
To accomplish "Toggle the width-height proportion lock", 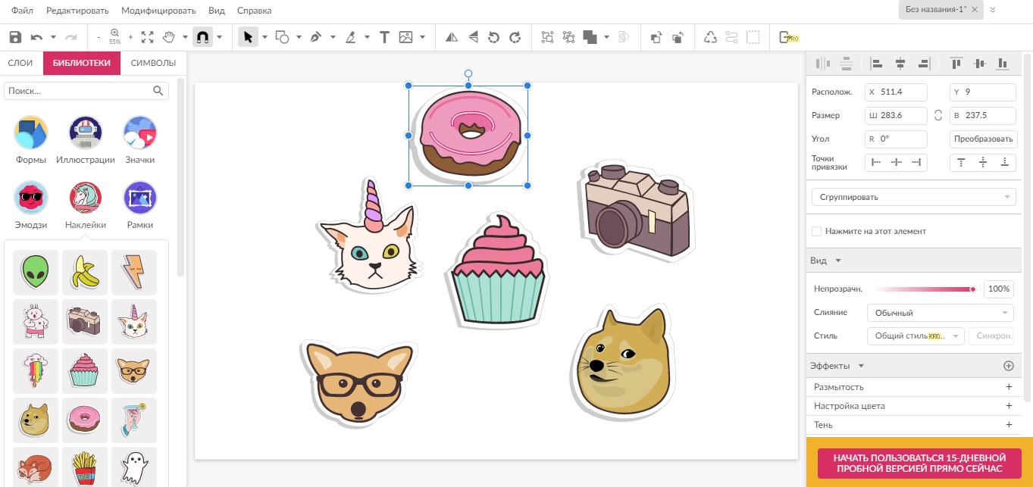I will click(x=938, y=116).
